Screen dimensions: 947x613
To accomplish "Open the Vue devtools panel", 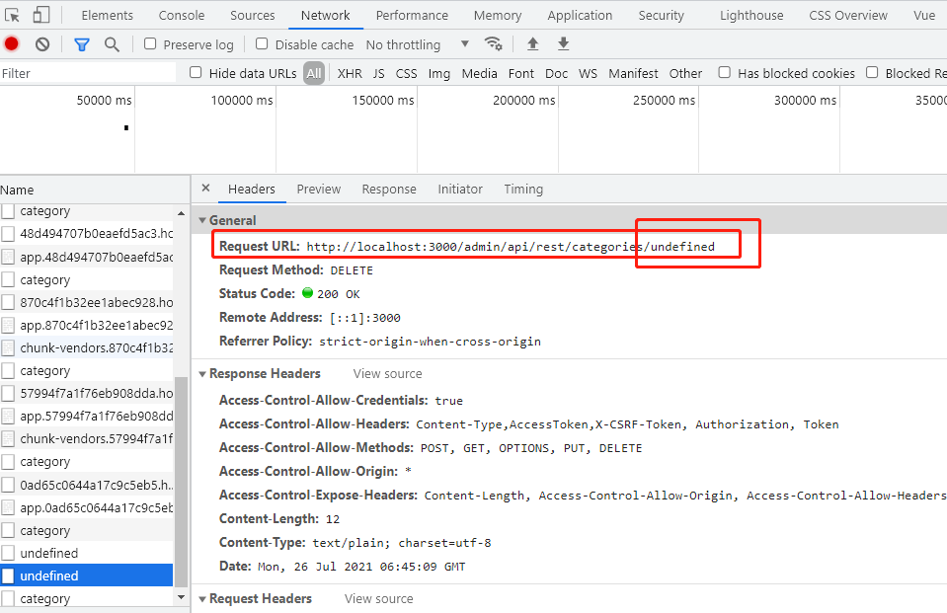I will pos(924,15).
